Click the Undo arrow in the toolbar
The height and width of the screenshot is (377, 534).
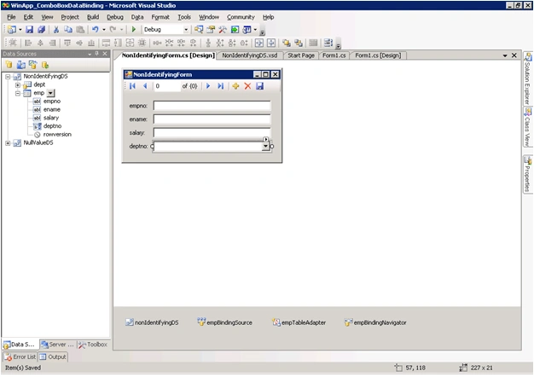[96, 30]
